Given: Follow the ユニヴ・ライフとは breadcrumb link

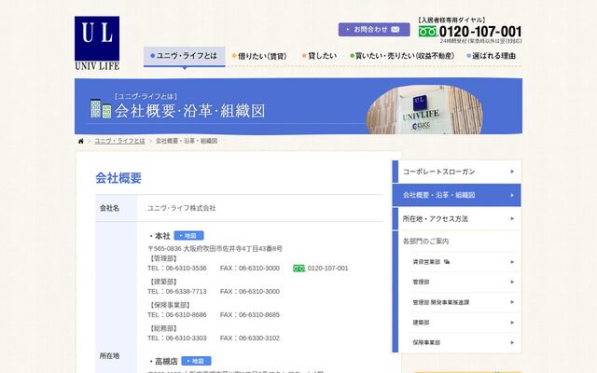Looking at the screenshot, I should pos(119,141).
